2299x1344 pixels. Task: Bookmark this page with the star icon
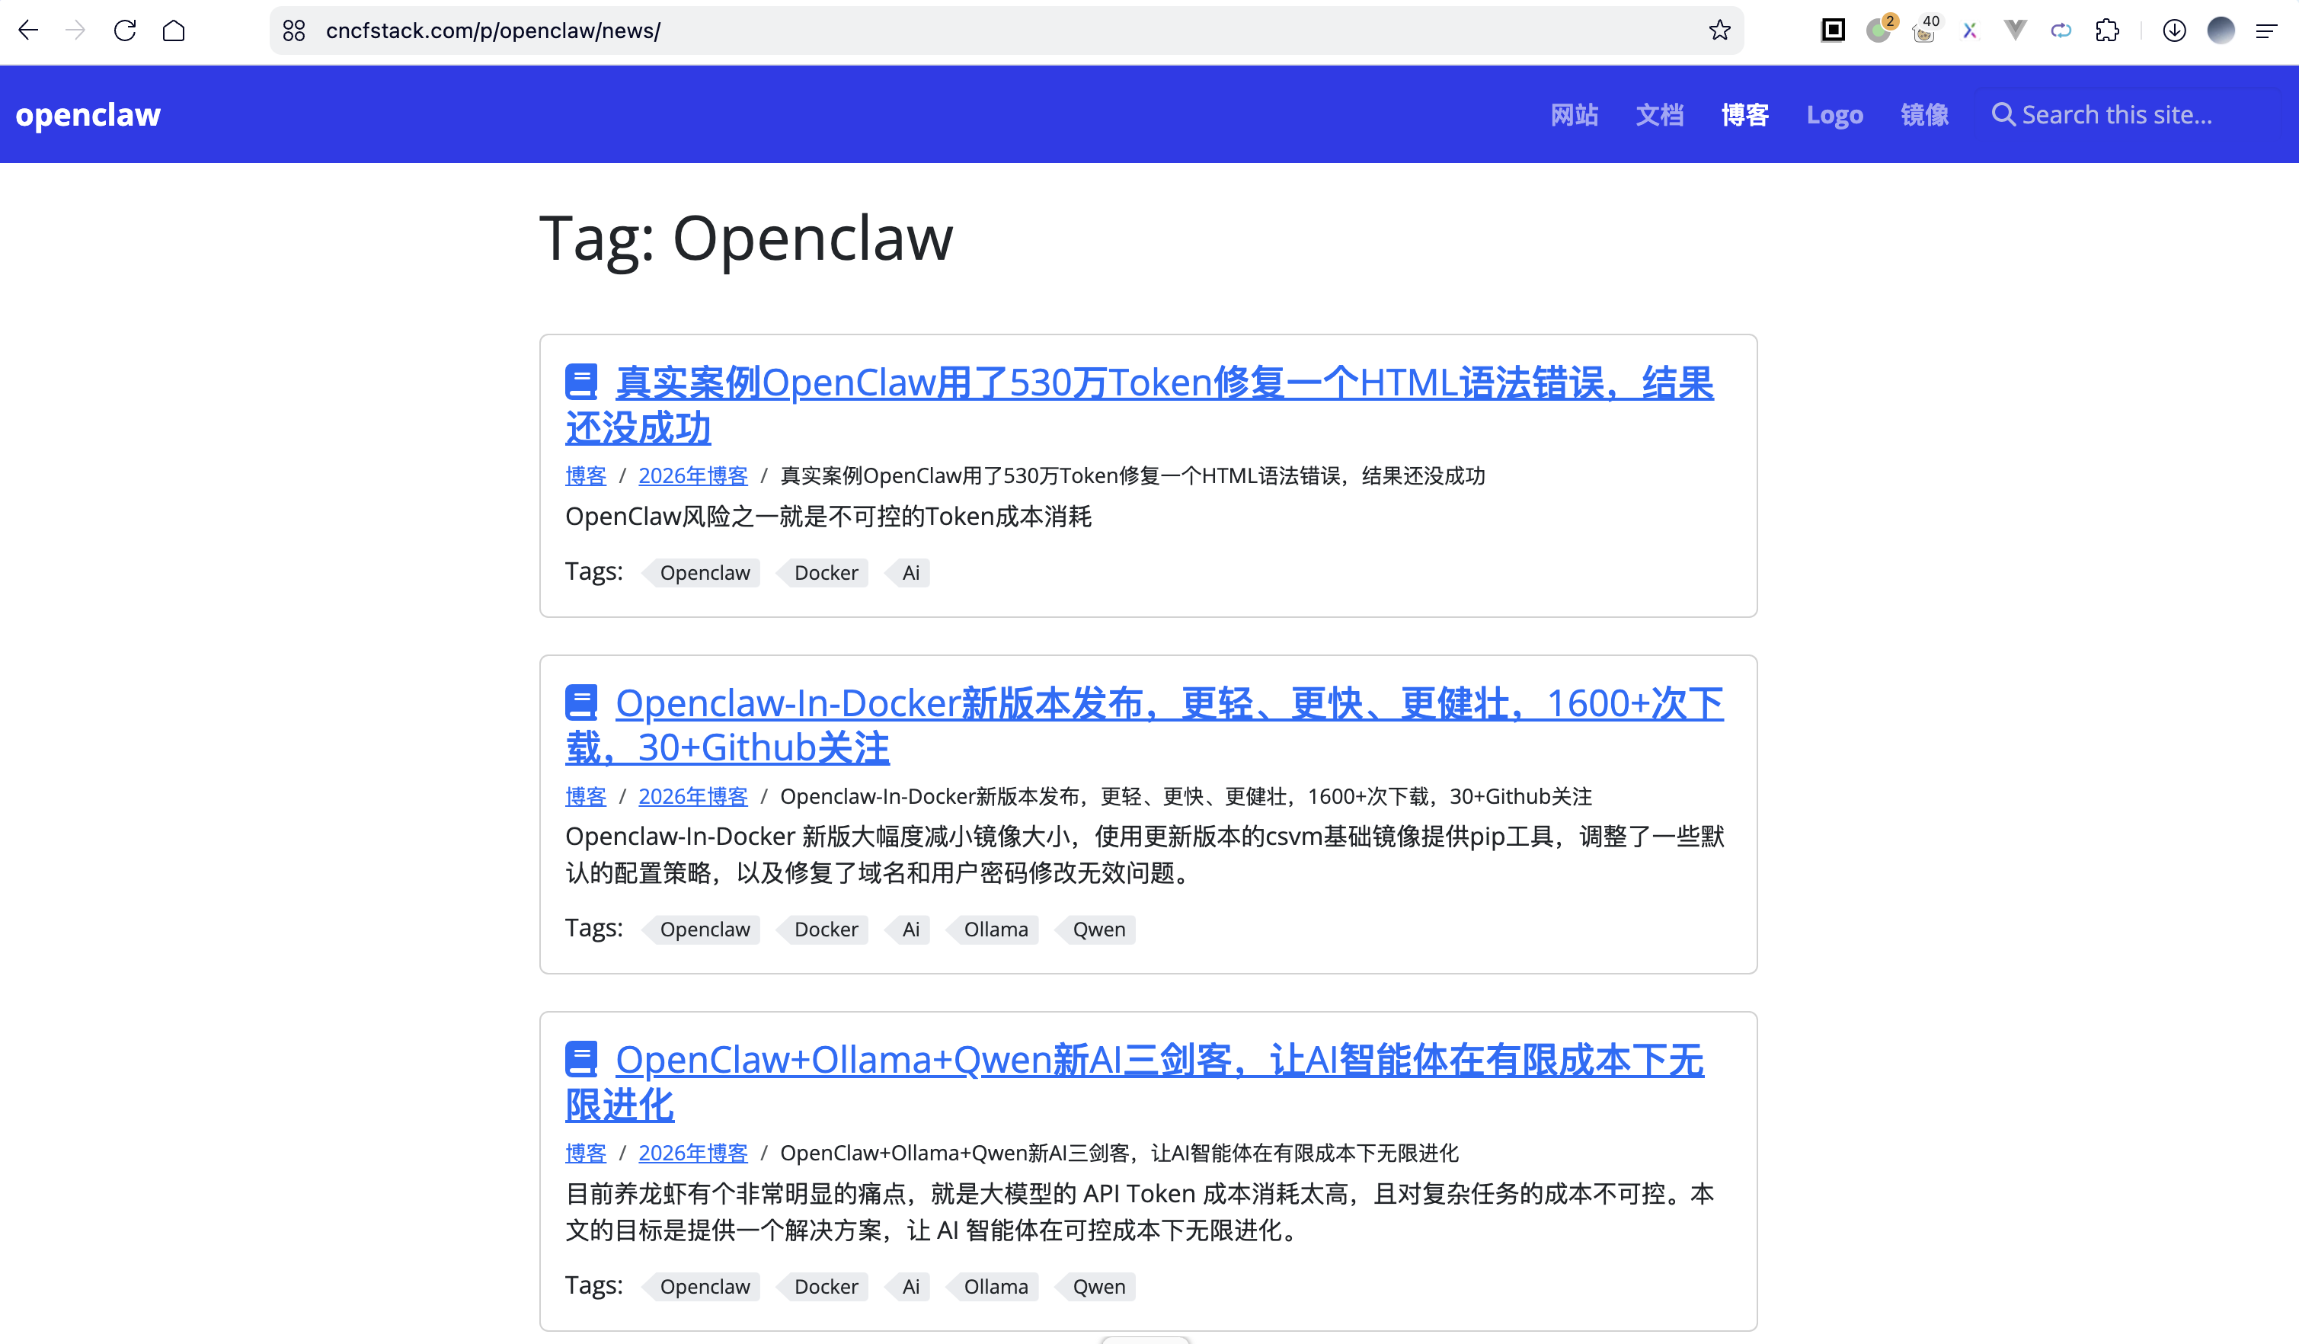pyautogui.click(x=1719, y=30)
